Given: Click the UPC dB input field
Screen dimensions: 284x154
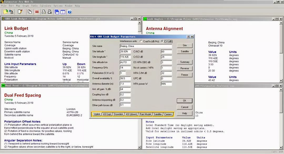Looking at the screenshot, I should click(166, 78).
